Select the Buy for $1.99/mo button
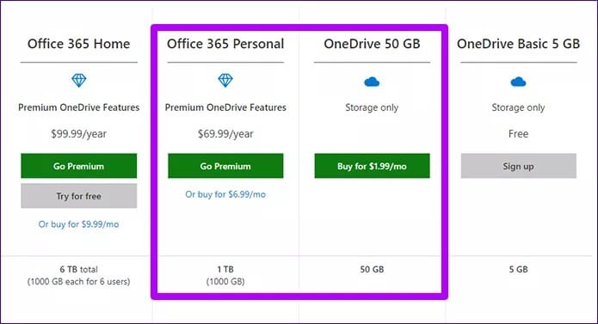Screen dimensions: 598x324 pyautogui.click(x=373, y=166)
